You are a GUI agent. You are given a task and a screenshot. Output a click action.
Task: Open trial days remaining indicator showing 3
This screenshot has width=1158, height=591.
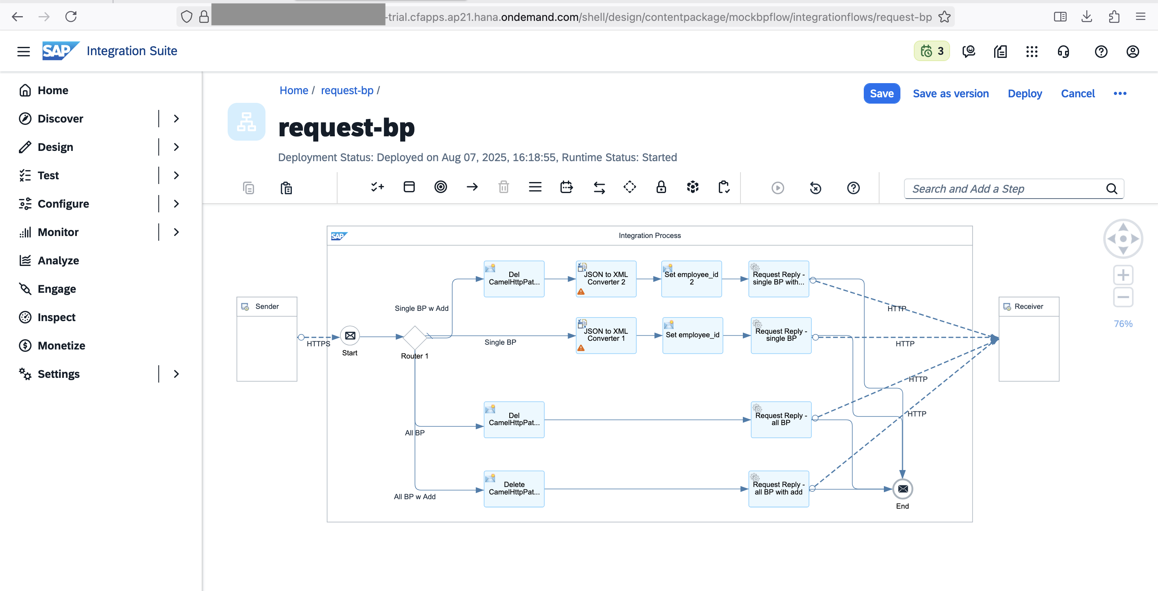[x=932, y=51]
